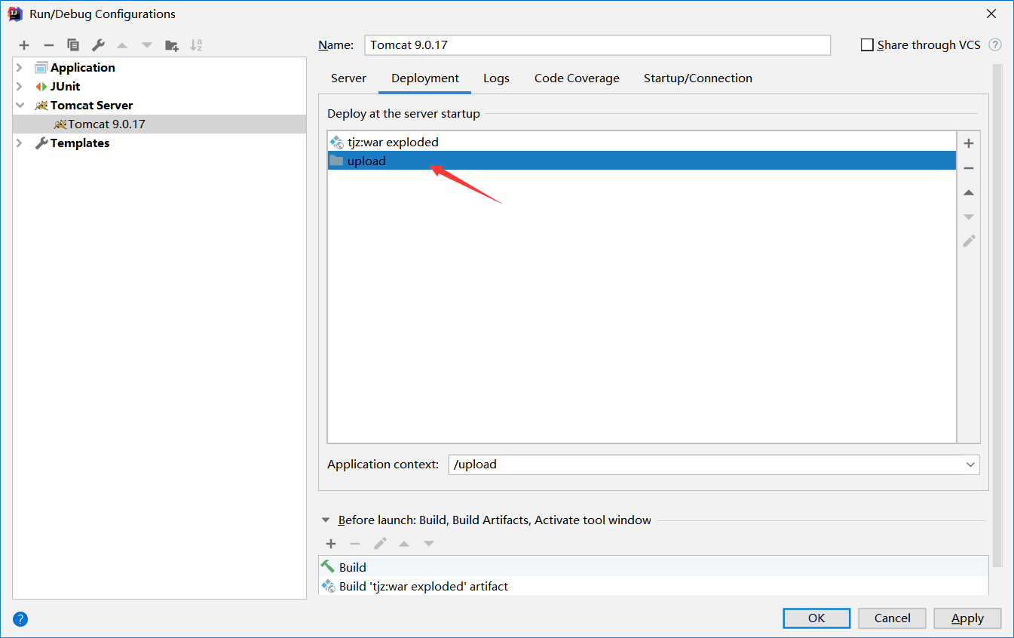Move Before launch task up
The height and width of the screenshot is (638, 1014).
404,544
